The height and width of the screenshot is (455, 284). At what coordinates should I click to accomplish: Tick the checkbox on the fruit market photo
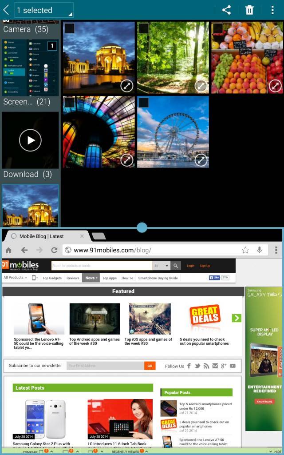pyautogui.click(x=217, y=28)
